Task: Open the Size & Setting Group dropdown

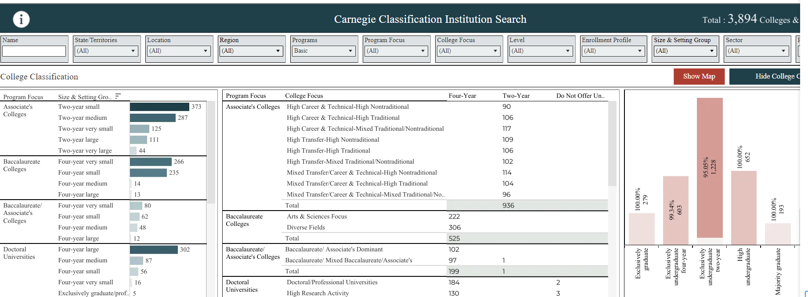Action: 685,51
